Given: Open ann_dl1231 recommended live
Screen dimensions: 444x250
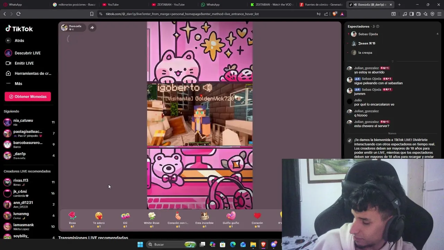Looking at the screenshot, I should pyautogui.click(x=29, y=205).
